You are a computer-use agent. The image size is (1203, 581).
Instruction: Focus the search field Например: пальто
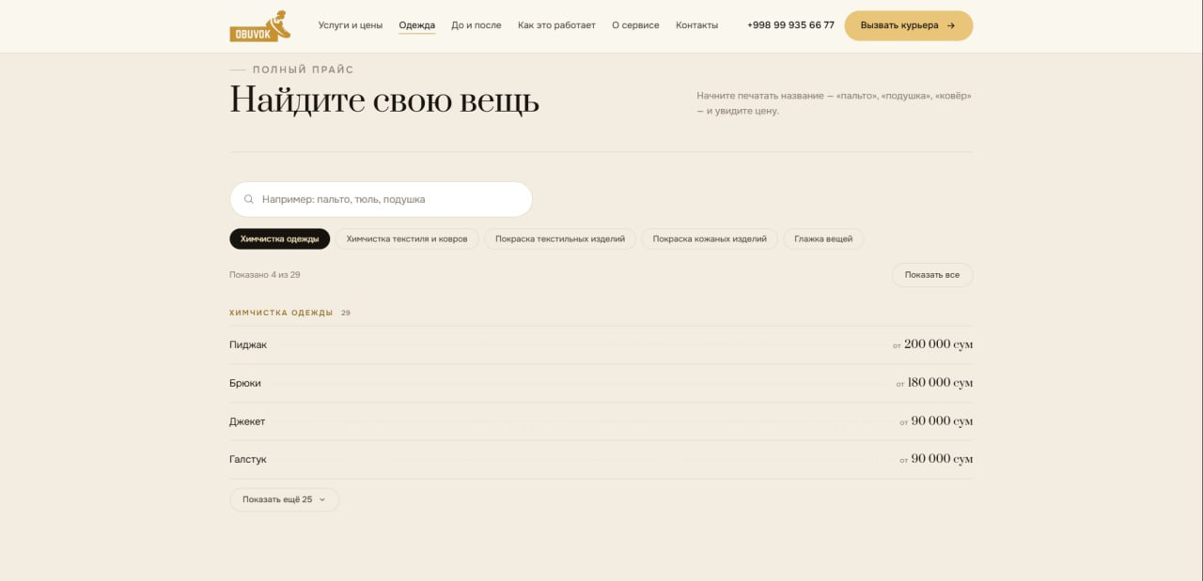(x=381, y=199)
